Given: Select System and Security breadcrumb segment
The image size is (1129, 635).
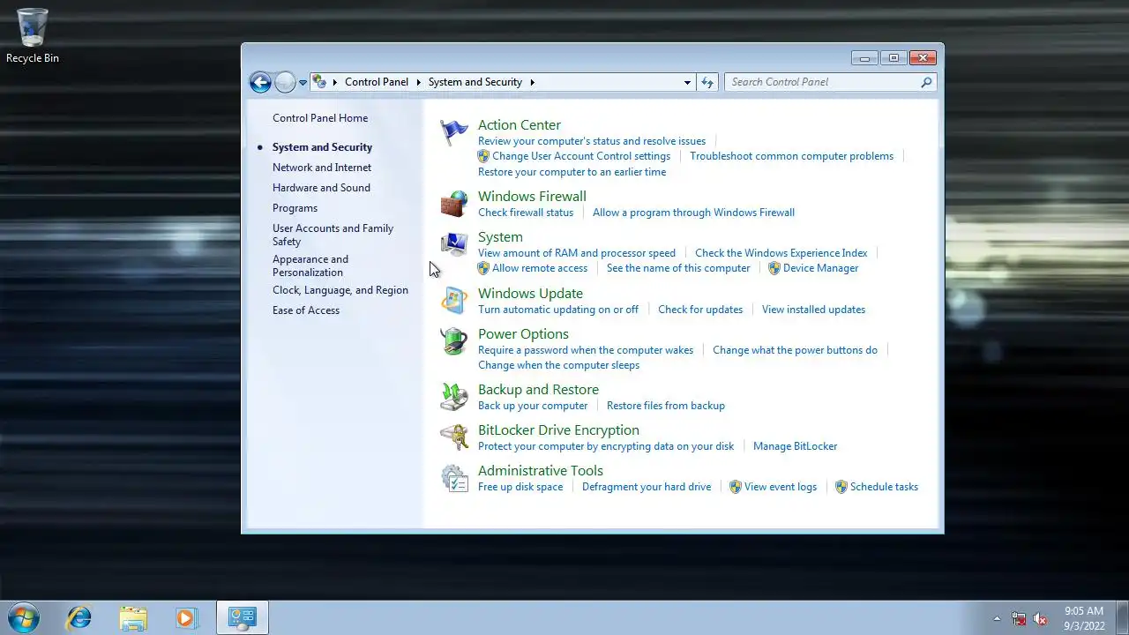Looking at the screenshot, I should pyautogui.click(x=475, y=82).
